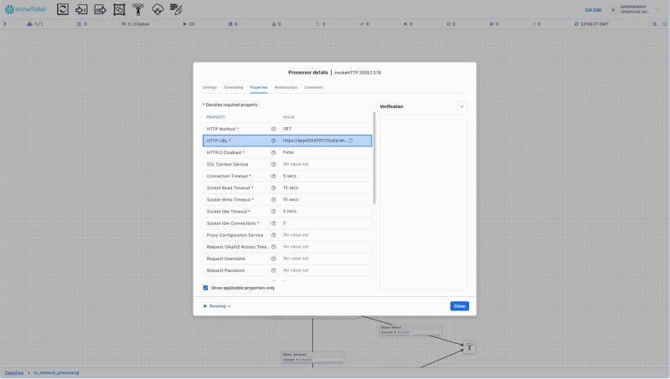Click the help icon beside Connection Timeout

[x=274, y=176]
